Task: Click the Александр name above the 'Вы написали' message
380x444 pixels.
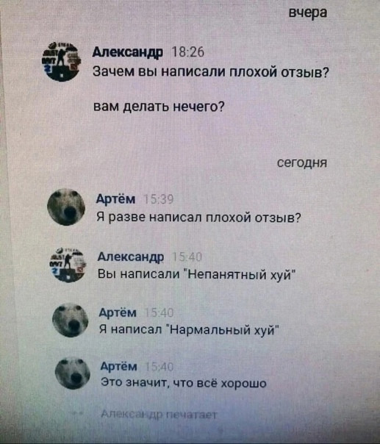Action: point(131,257)
